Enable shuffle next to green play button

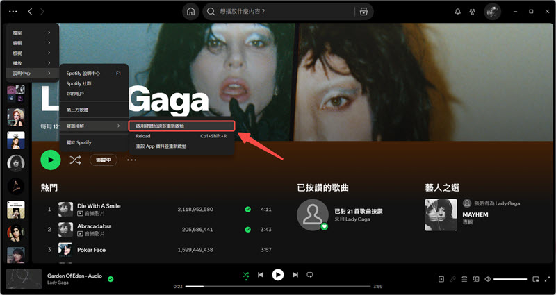coord(75,160)
